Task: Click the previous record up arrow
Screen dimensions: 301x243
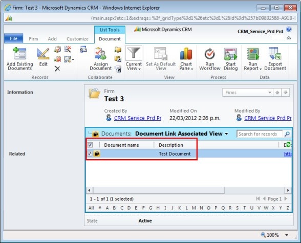Action: click(277, 93)
